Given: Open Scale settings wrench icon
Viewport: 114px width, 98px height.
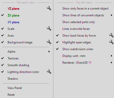Looking at the screenshot, I should [49, 29].
